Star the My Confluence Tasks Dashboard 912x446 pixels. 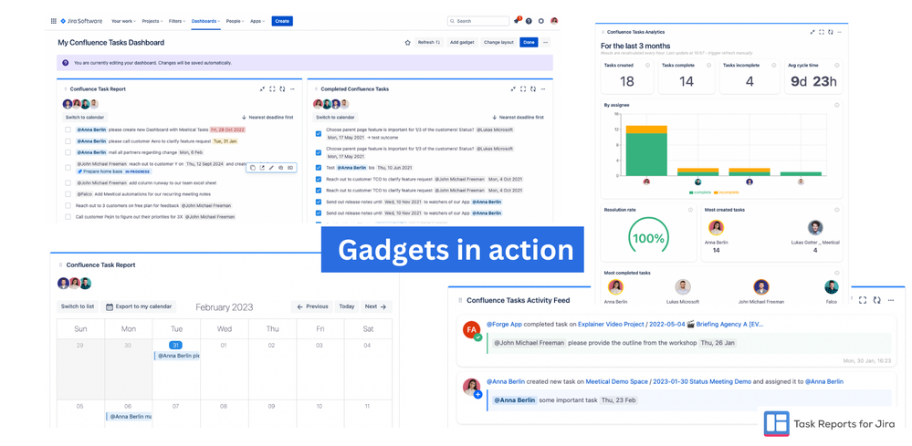pyautogui.click(x=408, y=42)
